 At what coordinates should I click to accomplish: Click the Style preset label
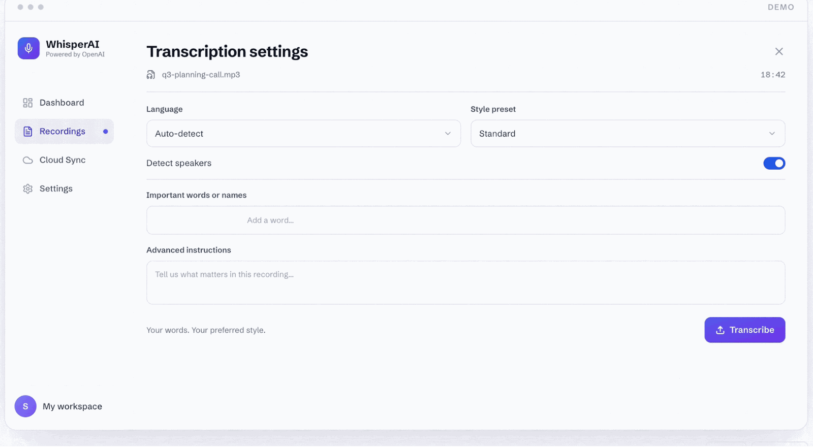click(x=493, y=109)
